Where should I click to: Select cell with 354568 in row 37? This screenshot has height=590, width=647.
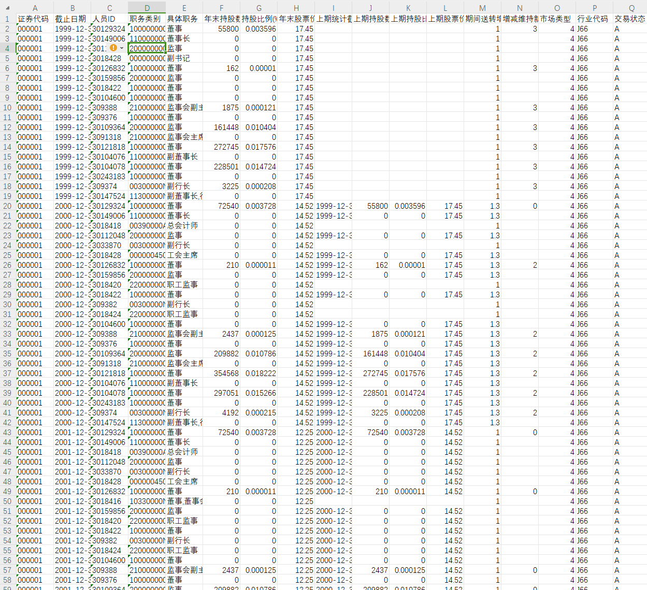[222, 373]
